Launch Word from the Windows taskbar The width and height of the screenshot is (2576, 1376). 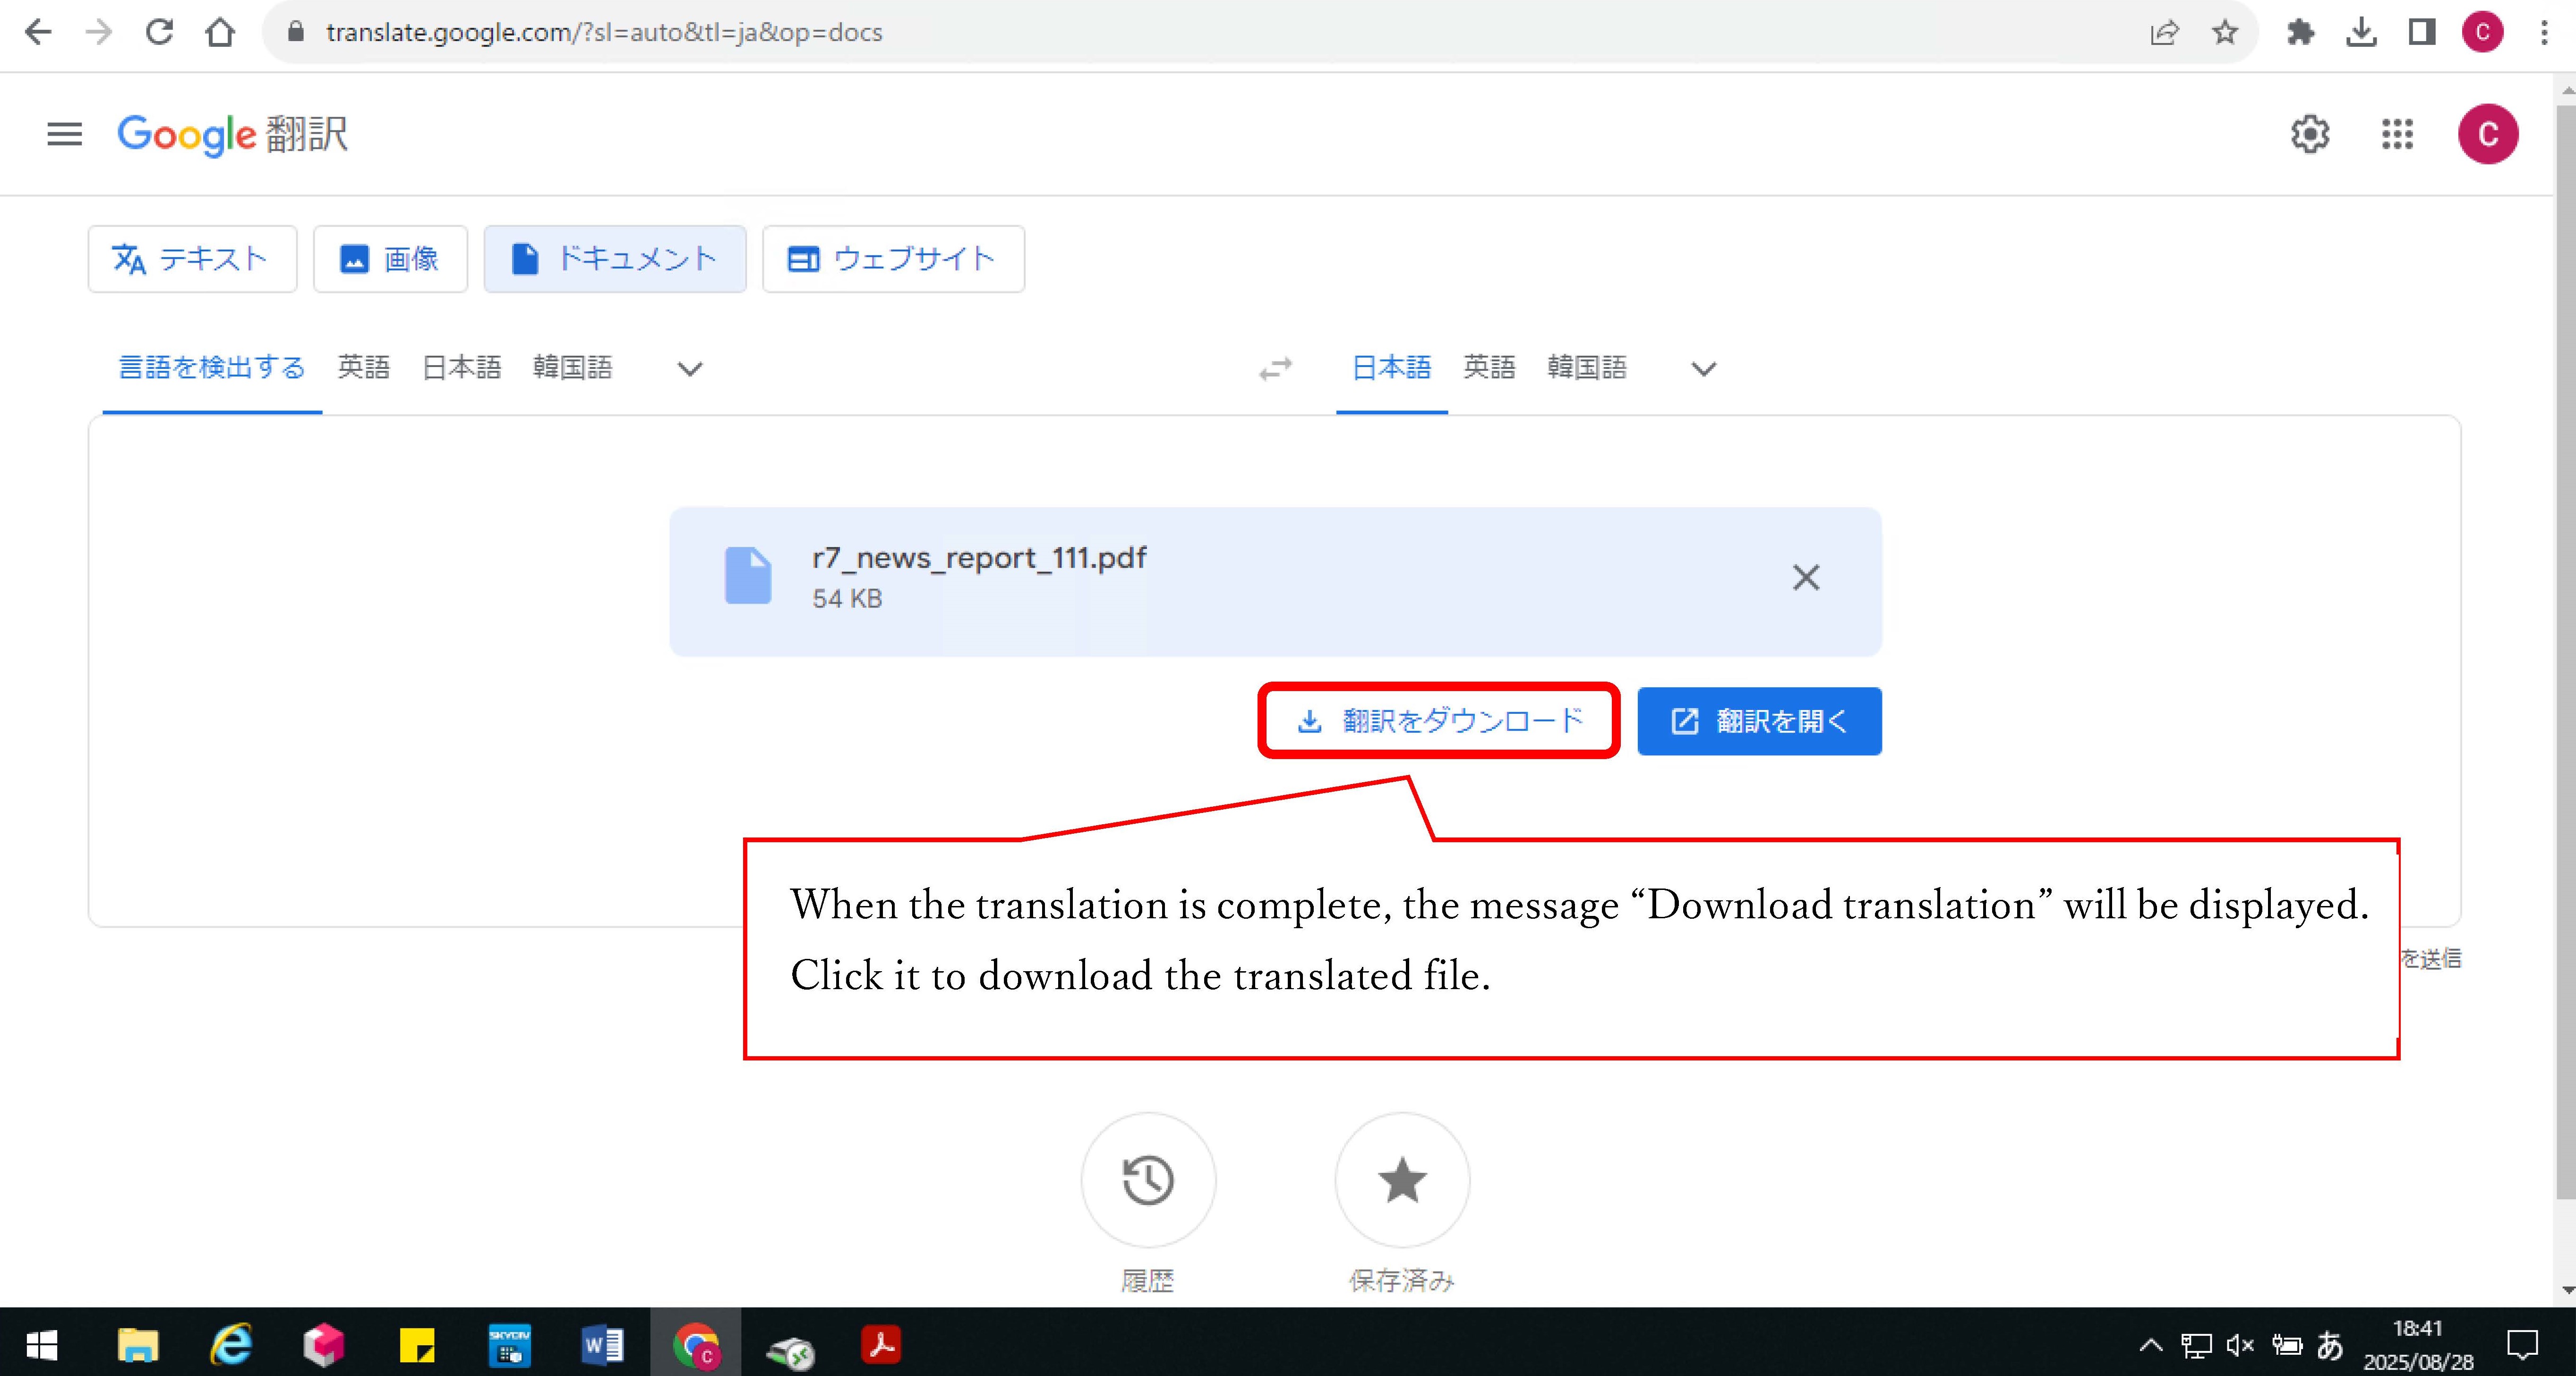(602, 1345)
